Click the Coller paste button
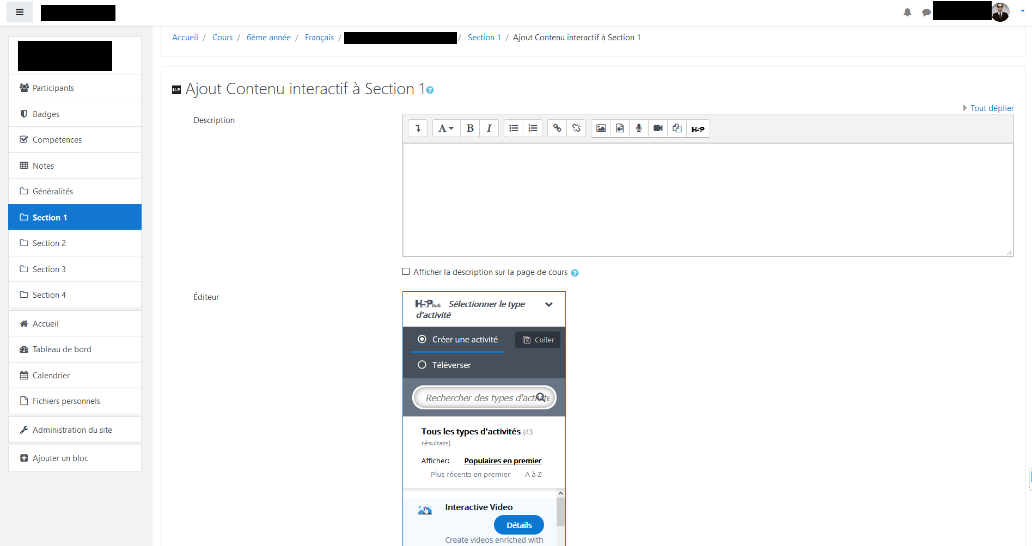 coord(538,340)
